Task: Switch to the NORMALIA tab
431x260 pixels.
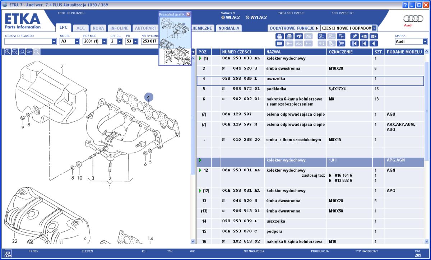Action: (229, 28)
